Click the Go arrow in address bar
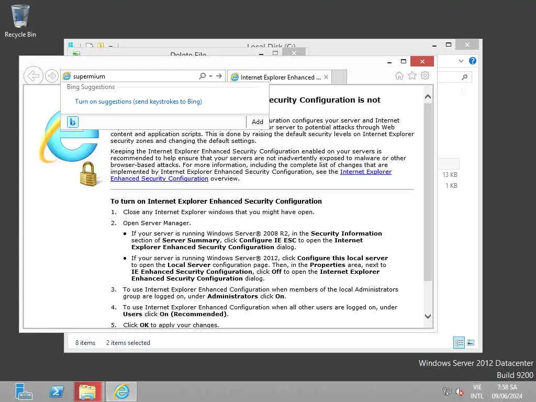 tap(219, 76)
